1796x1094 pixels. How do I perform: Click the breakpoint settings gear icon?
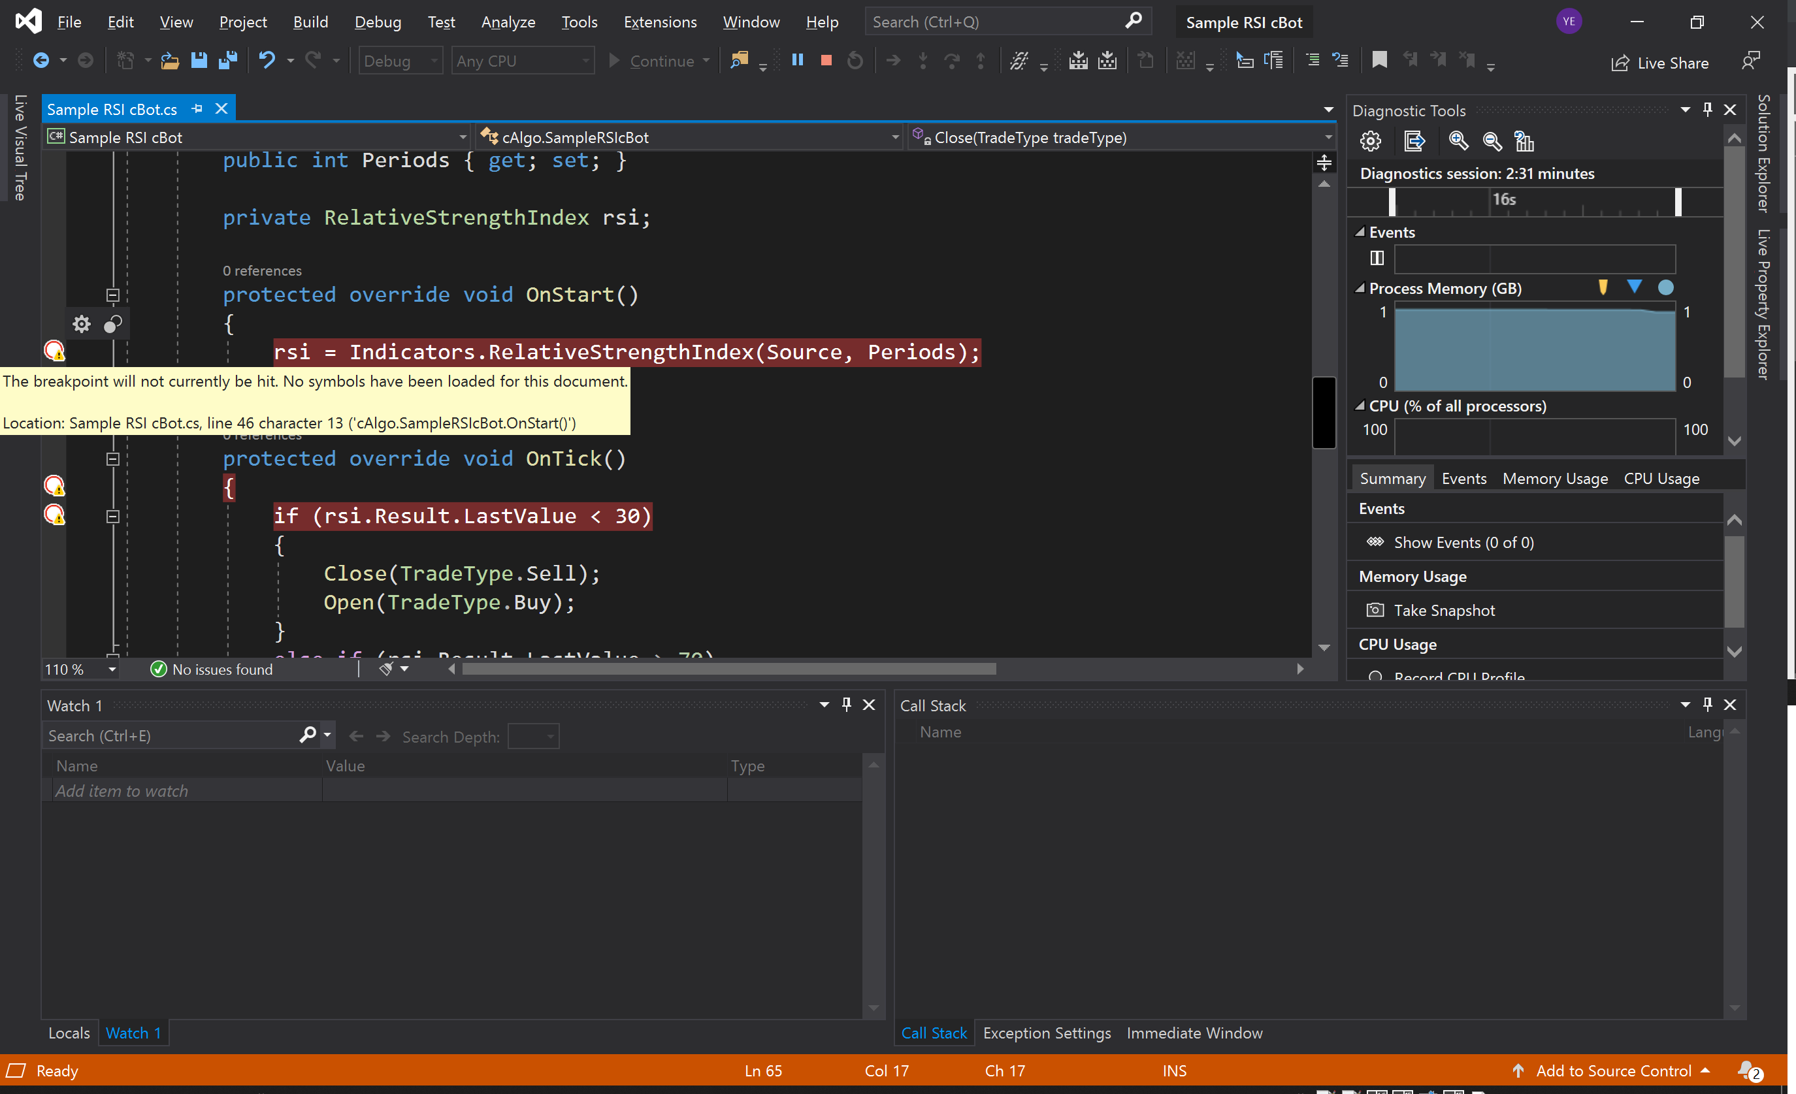tap(82, 323)
